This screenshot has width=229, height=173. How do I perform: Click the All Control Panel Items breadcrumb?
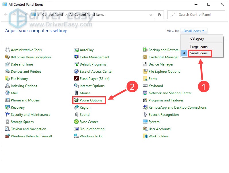pos(87,15)
